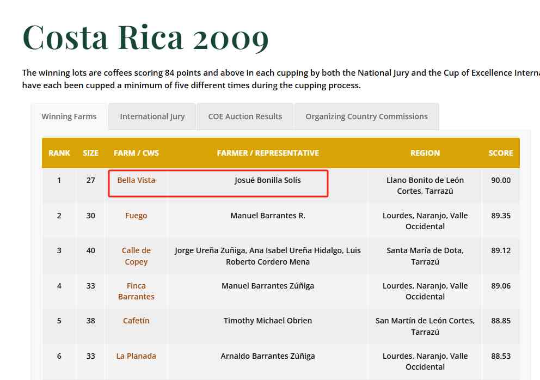Click the Costa Rica 2009 page heading
Image resolution: width=540 pixels, height=380 pixels.
(x=146, y=37)
